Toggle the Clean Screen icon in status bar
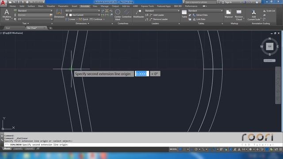This screenshot has width=283, height=159. [x=276, y=149]
